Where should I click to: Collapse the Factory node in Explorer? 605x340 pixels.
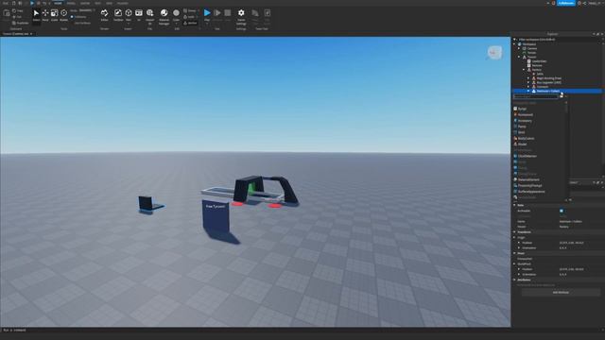pyautogui.click(x=524, y=69)
